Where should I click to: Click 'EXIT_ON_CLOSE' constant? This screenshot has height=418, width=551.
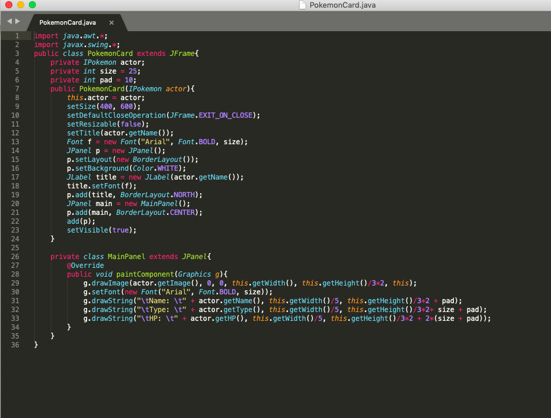tap(225, 115)
